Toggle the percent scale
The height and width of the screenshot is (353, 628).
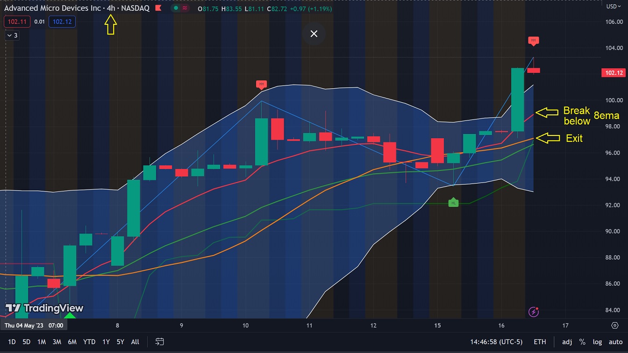point(582,342)
